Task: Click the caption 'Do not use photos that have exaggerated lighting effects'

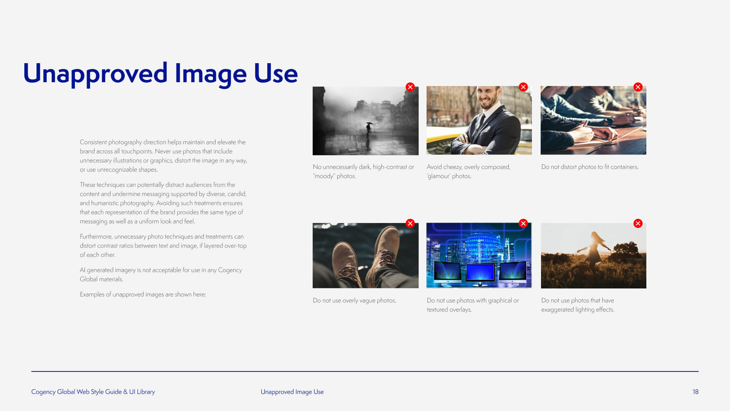Action: [x=578, y=305]
